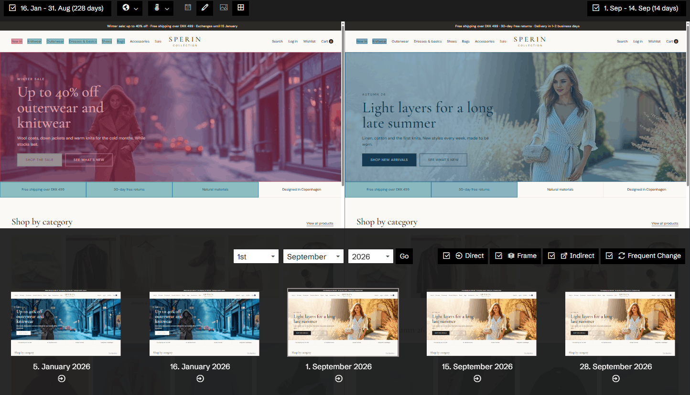Toggle the 16. Jan - 31. Aug period checkbox
This screenshot has height=395, width=690.
[x=12, y=8]
